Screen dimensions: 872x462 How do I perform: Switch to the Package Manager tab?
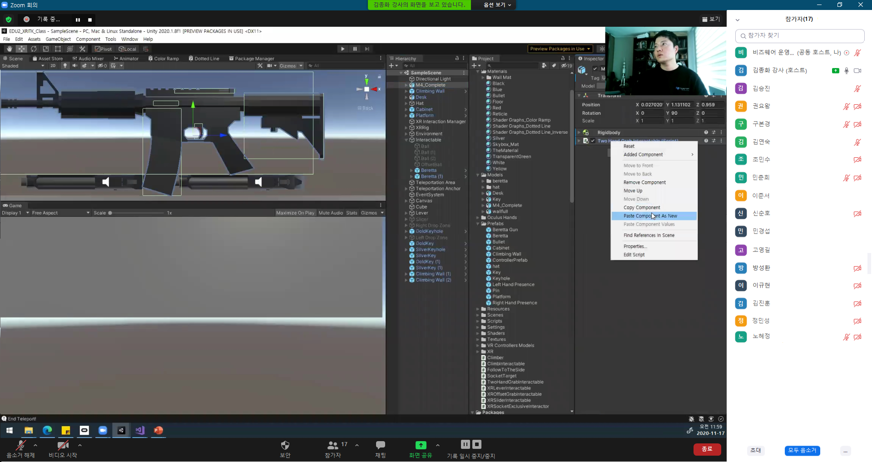point(252,58)
